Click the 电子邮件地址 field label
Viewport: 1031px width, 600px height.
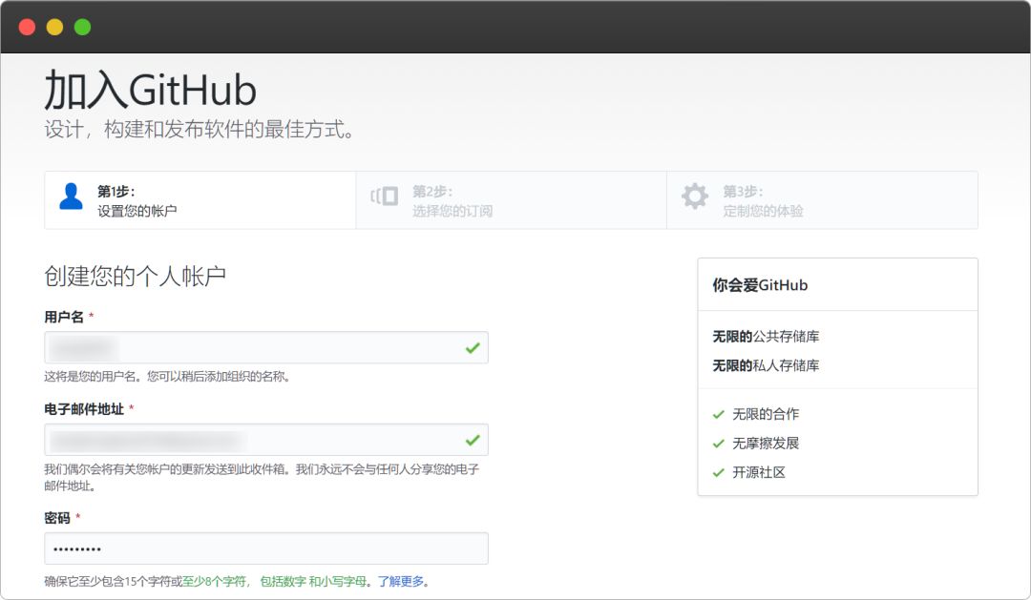tap(83, 409)
